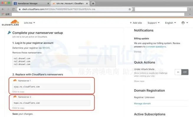Select the ichr.me Cloudflare tab
This screenshot has width=193, height=117.
[x=70, y=4]
